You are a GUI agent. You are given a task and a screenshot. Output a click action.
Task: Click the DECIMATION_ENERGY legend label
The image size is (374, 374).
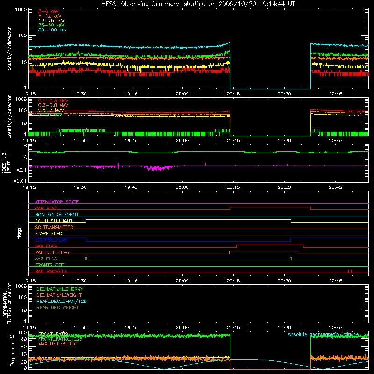coord(60,289)
